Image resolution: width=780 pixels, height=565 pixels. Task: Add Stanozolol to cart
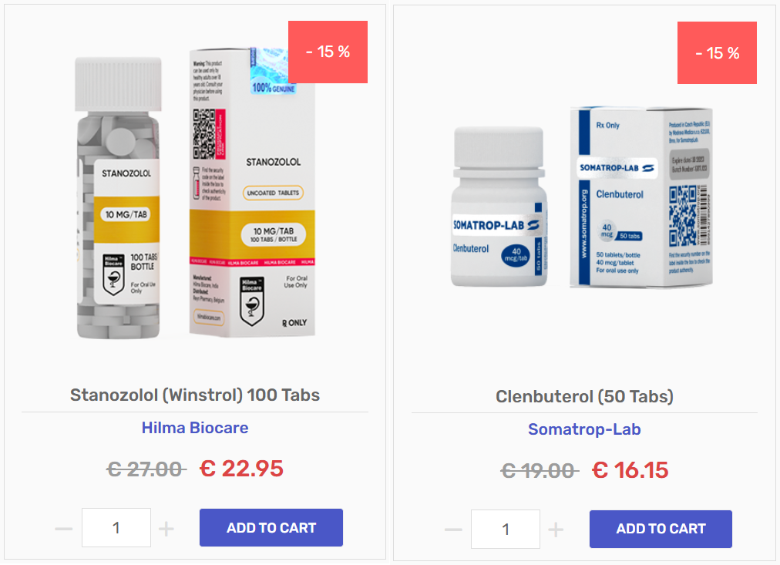pos(271,528)
